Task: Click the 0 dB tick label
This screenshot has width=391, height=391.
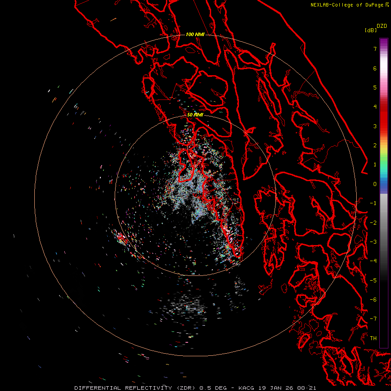Action: tap(375, 184)
